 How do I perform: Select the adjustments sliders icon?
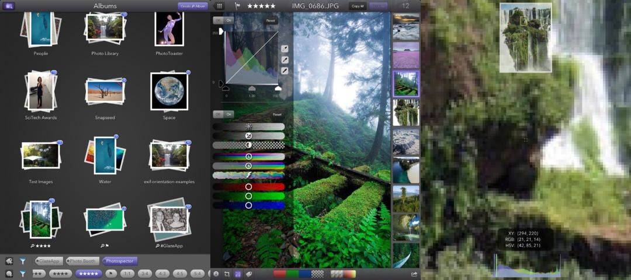(x=238, y=274)
